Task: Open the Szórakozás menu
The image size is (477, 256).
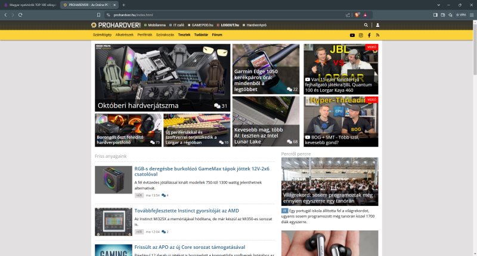Action: click(x=165, y=35)
